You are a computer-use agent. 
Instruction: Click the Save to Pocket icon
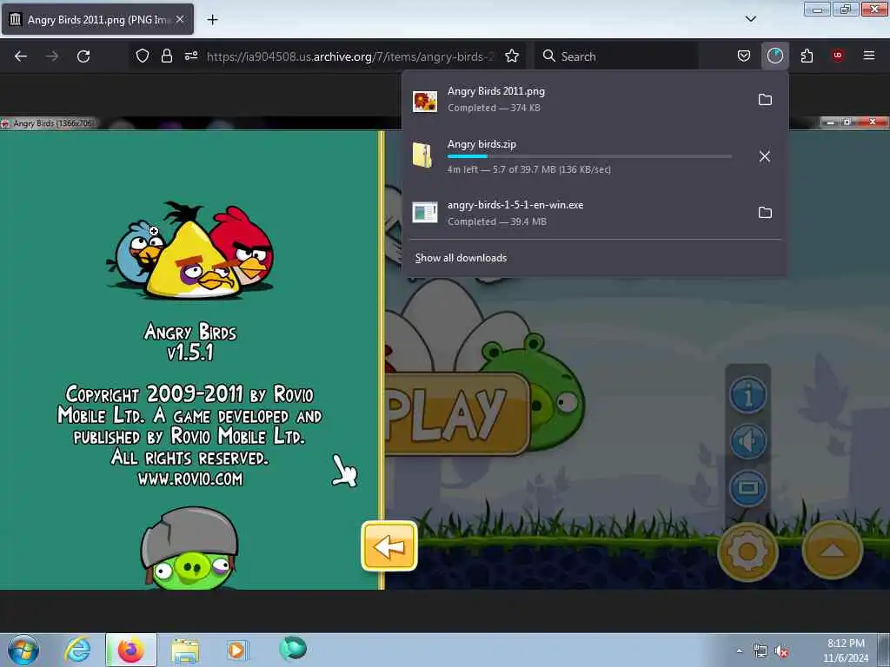click(x=744, y=56)
